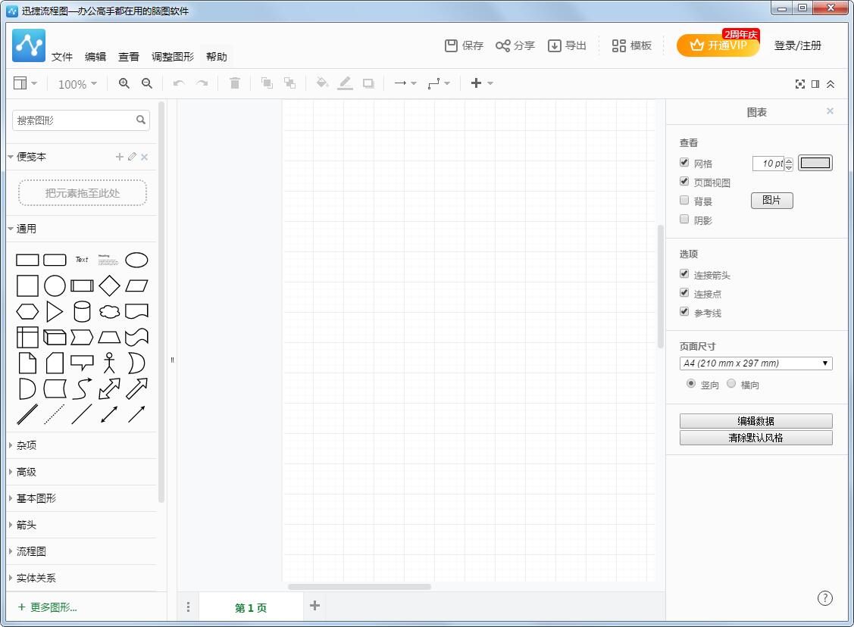Click the line color pencil icon

tap(345, 83)
